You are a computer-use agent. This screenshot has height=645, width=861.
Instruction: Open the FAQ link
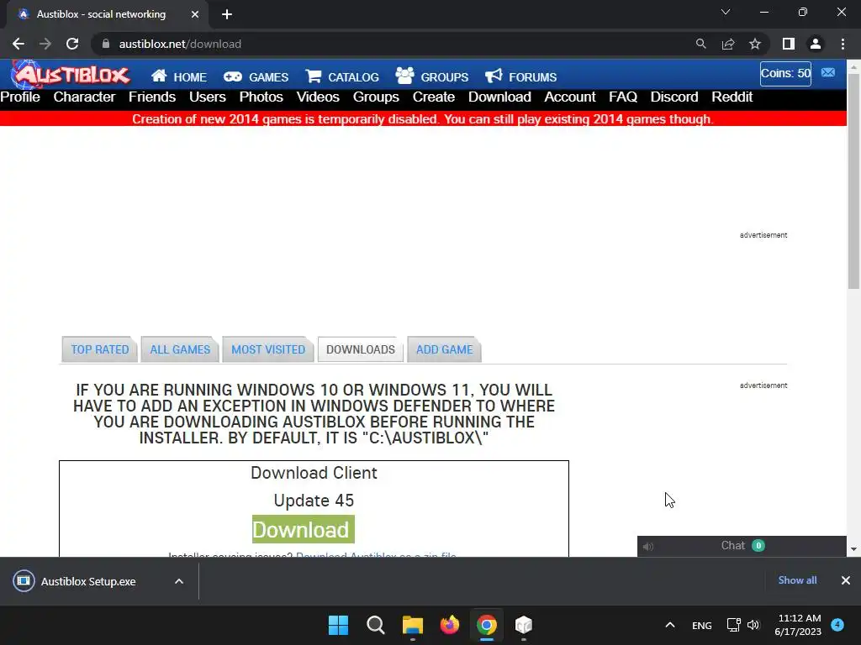(x=623, y=97)
